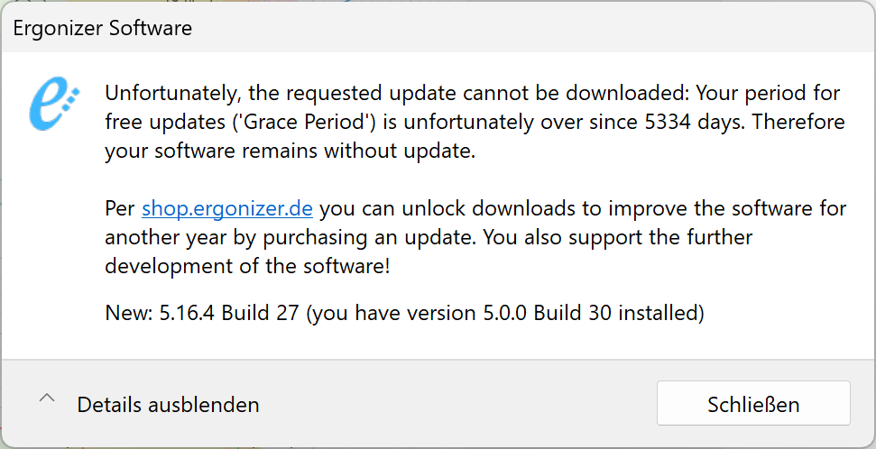This screenshot has width=876, height=449.
Task: Click the 'Grace Period' text in message
Action: (304, 122)
